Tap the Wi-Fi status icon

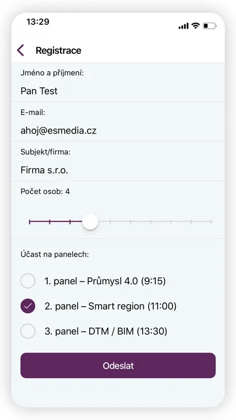click(x=195, y=26)
